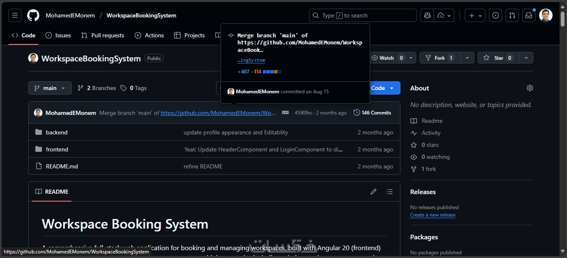Switch to the Issues tab
567x258 pixels.
coord(58,35)
